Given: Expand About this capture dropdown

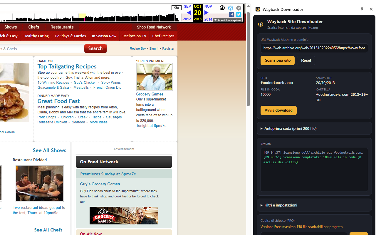Looking at the screenshot, I should pyautogui.click(x=228, y=20).
